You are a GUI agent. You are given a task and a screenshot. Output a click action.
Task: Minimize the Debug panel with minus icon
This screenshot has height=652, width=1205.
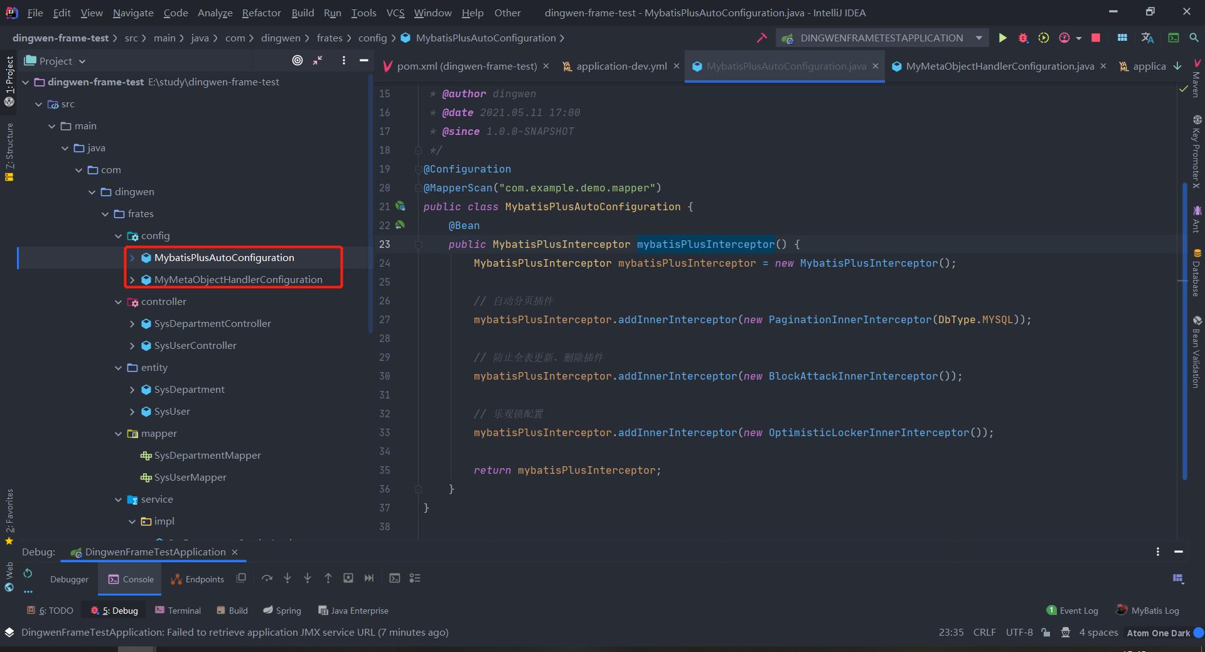tap(1179, 552)
